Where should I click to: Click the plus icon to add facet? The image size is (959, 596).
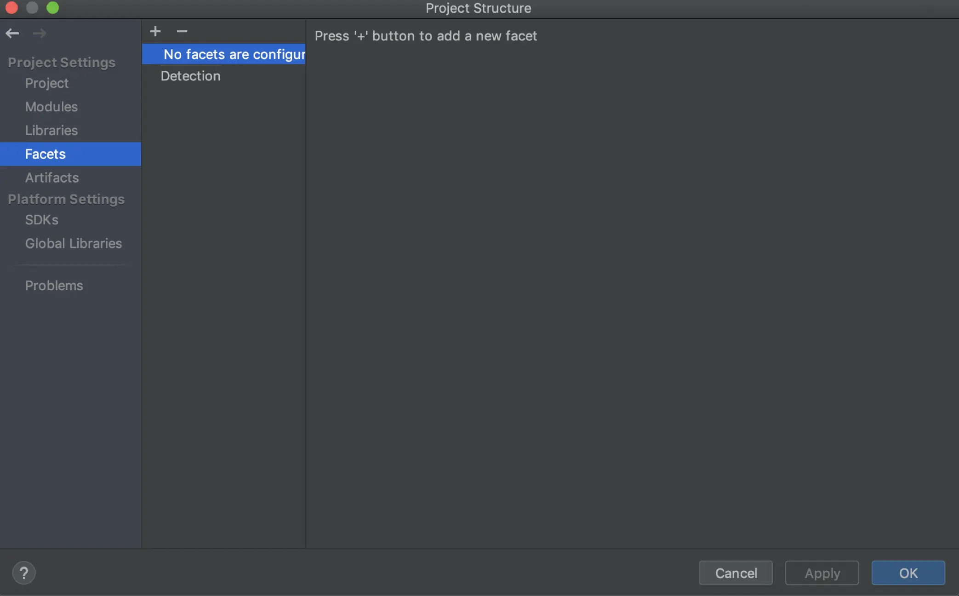(155, 31)
